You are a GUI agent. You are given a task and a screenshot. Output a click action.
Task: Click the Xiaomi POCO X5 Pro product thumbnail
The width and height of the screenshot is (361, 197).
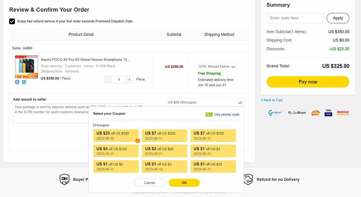26,67
